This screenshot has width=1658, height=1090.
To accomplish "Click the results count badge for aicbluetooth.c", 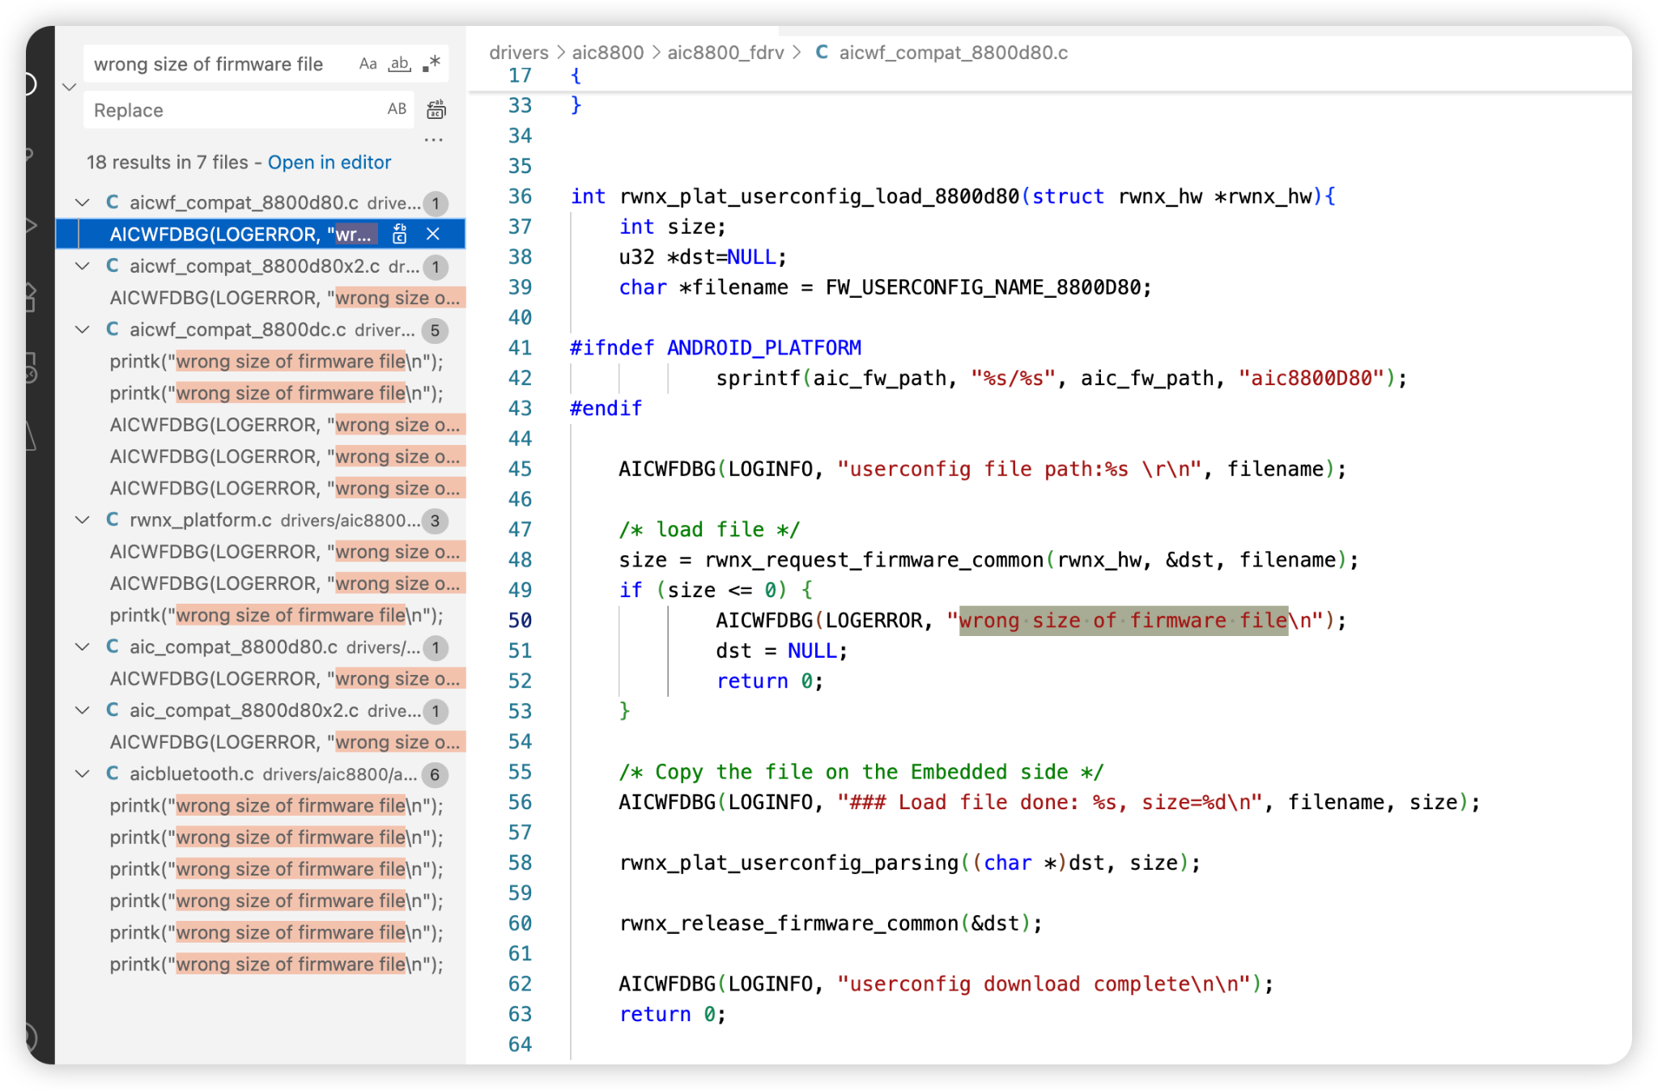I will tap(435, 774).
